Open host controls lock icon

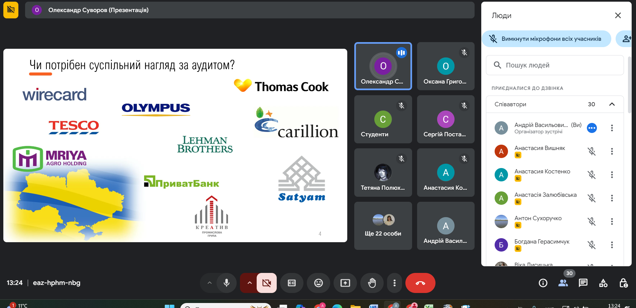click(623, 283)
